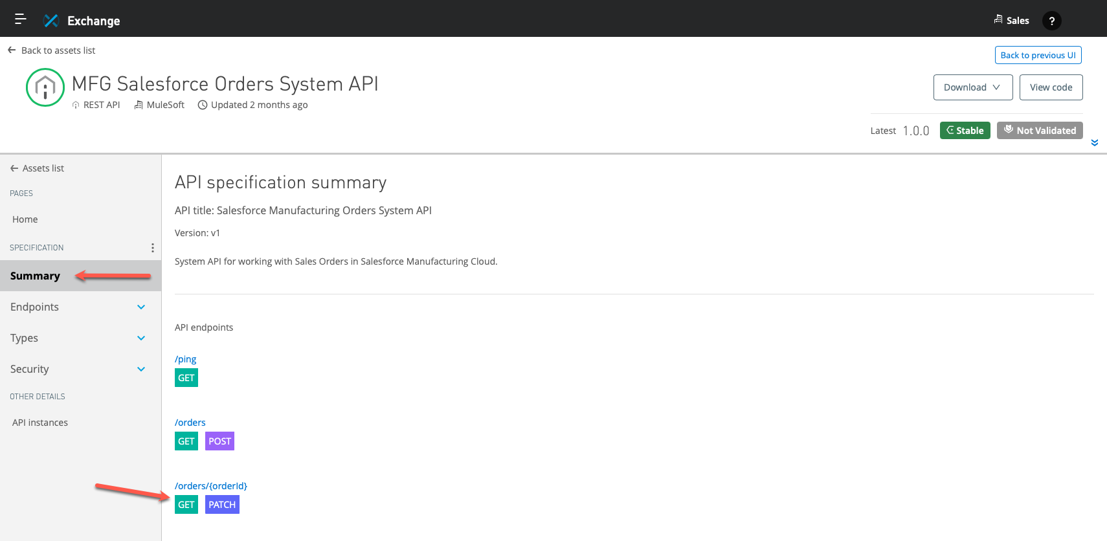Viewport: 1107px width, 541px height.
Task: Click the back arrow to assets list
Action: pyautogui.click(x=12, y=50)
